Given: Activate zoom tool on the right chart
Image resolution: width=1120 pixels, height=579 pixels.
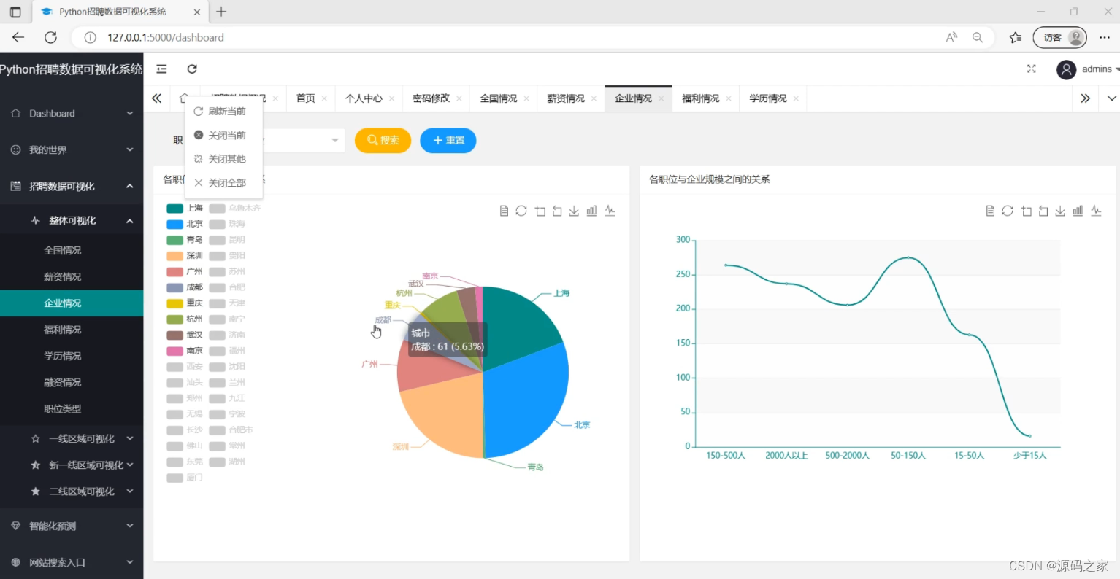Looking at the screenshot, I should click(x=1026, y=211).
